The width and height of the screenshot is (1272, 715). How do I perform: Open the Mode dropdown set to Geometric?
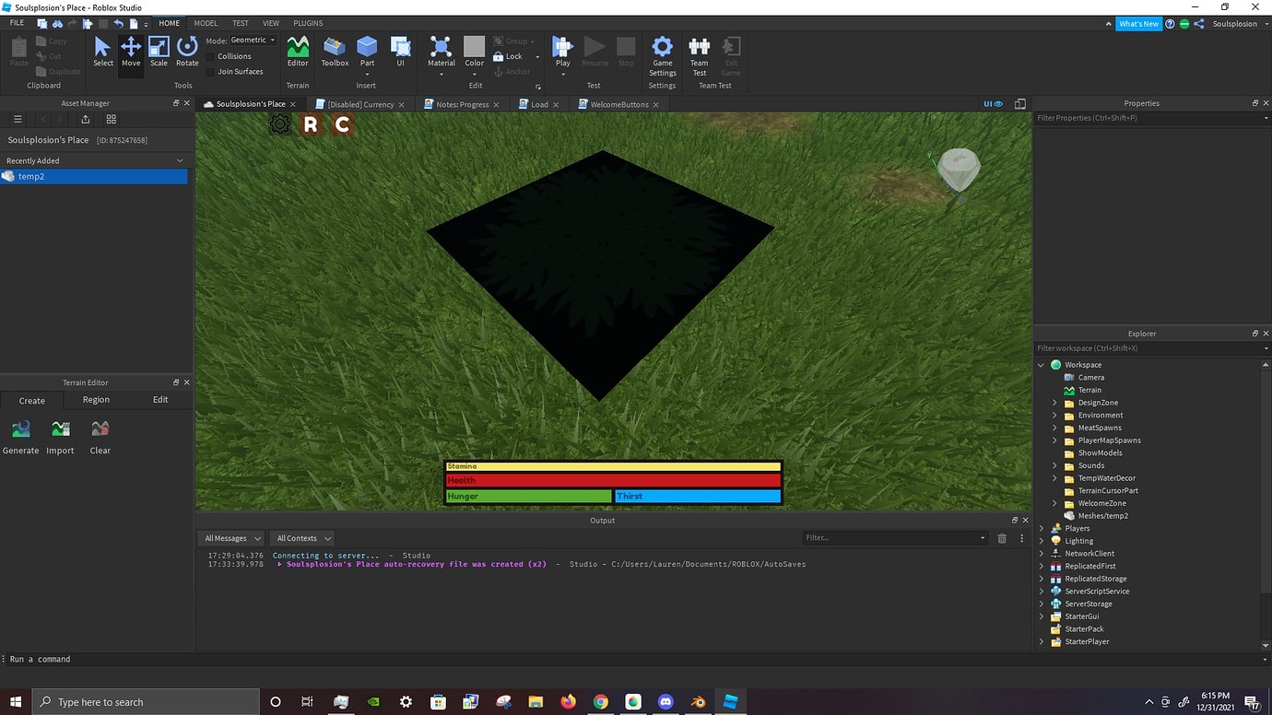coord(249,40)
